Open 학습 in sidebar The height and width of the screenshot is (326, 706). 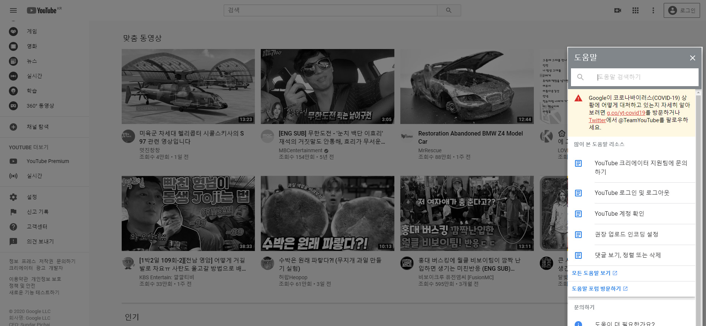45,91
